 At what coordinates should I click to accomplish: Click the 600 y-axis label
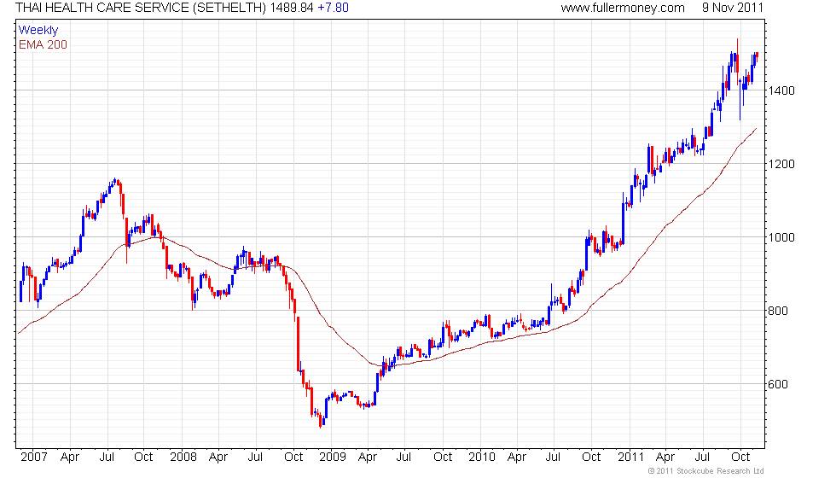pos(778,384)
